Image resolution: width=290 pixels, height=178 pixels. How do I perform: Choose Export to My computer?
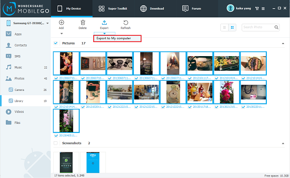pos(117,38)
